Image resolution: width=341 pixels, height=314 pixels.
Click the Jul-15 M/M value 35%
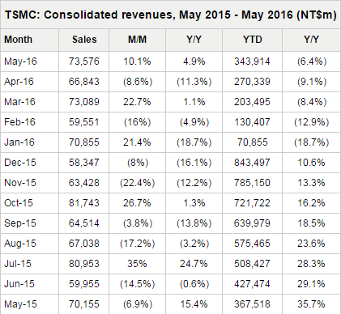coord(137,264)
